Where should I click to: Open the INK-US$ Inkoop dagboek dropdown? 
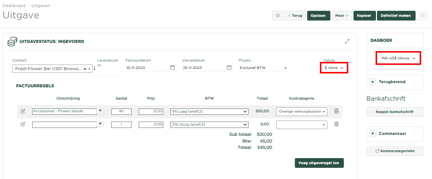pos(398,58)
